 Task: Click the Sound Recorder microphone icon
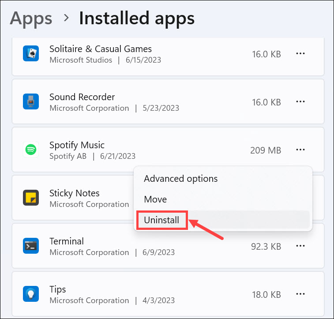coord(31,102)
